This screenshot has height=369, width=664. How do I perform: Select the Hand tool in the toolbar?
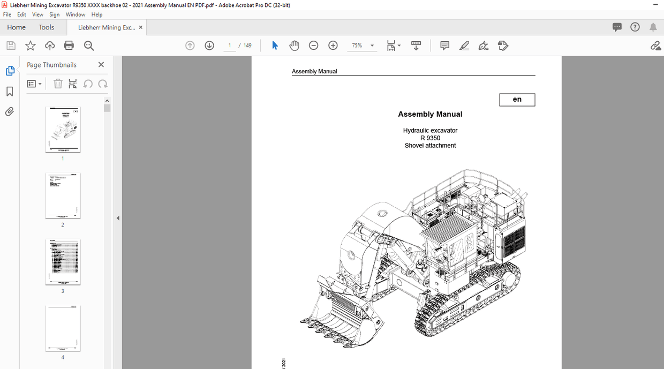[294, 46]
